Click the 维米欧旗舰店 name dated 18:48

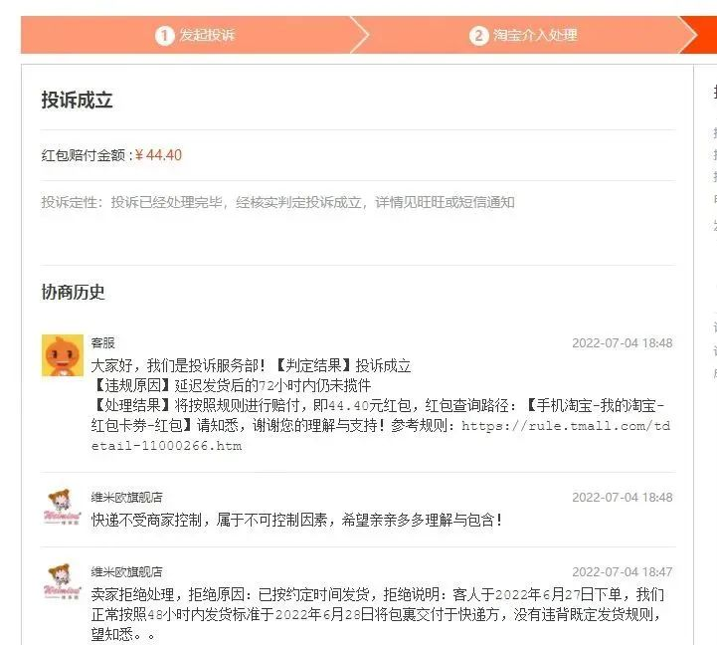126,497
